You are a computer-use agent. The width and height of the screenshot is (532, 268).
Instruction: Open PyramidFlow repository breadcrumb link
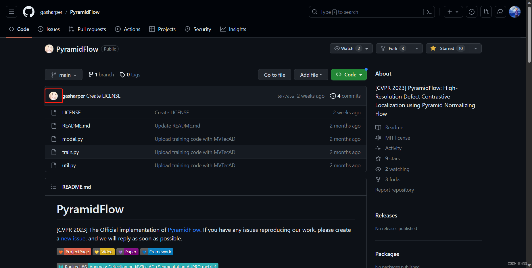pyautogui.click(x=85, y=12)
